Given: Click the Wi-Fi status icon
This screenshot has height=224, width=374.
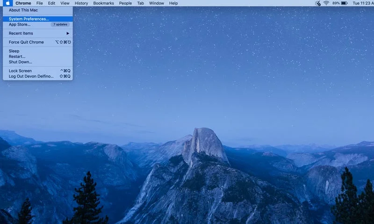Looking at the screenshot, I should (x=326, y=3).
